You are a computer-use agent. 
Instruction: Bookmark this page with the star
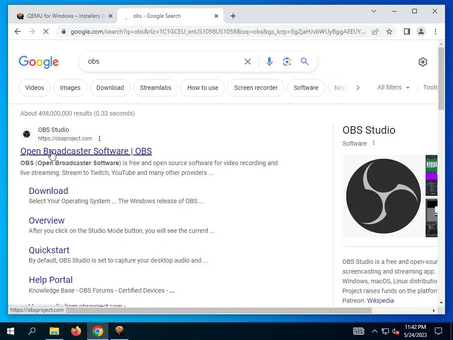(389, 31)
